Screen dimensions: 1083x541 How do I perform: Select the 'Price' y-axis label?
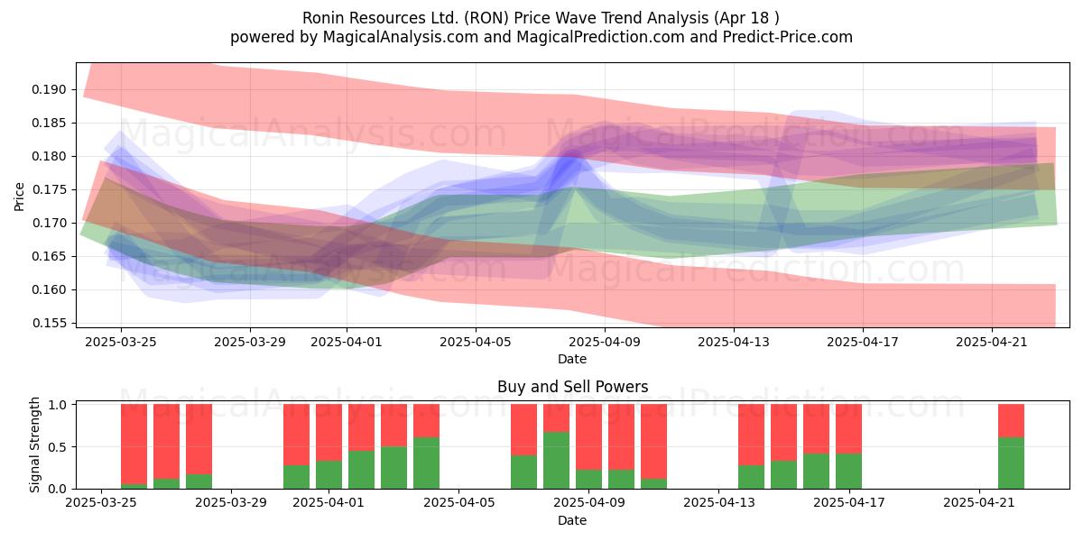(20, 195)
